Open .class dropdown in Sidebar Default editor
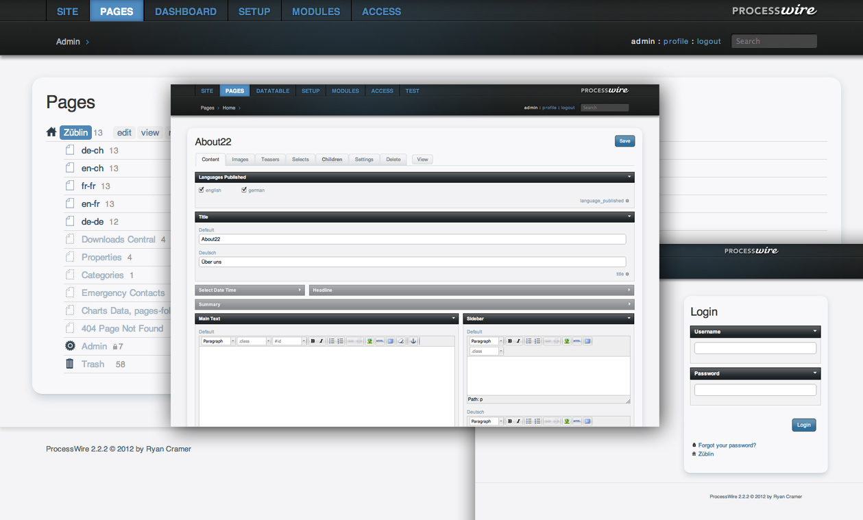Viewport: 863px width, 520px height. (487, 351)
